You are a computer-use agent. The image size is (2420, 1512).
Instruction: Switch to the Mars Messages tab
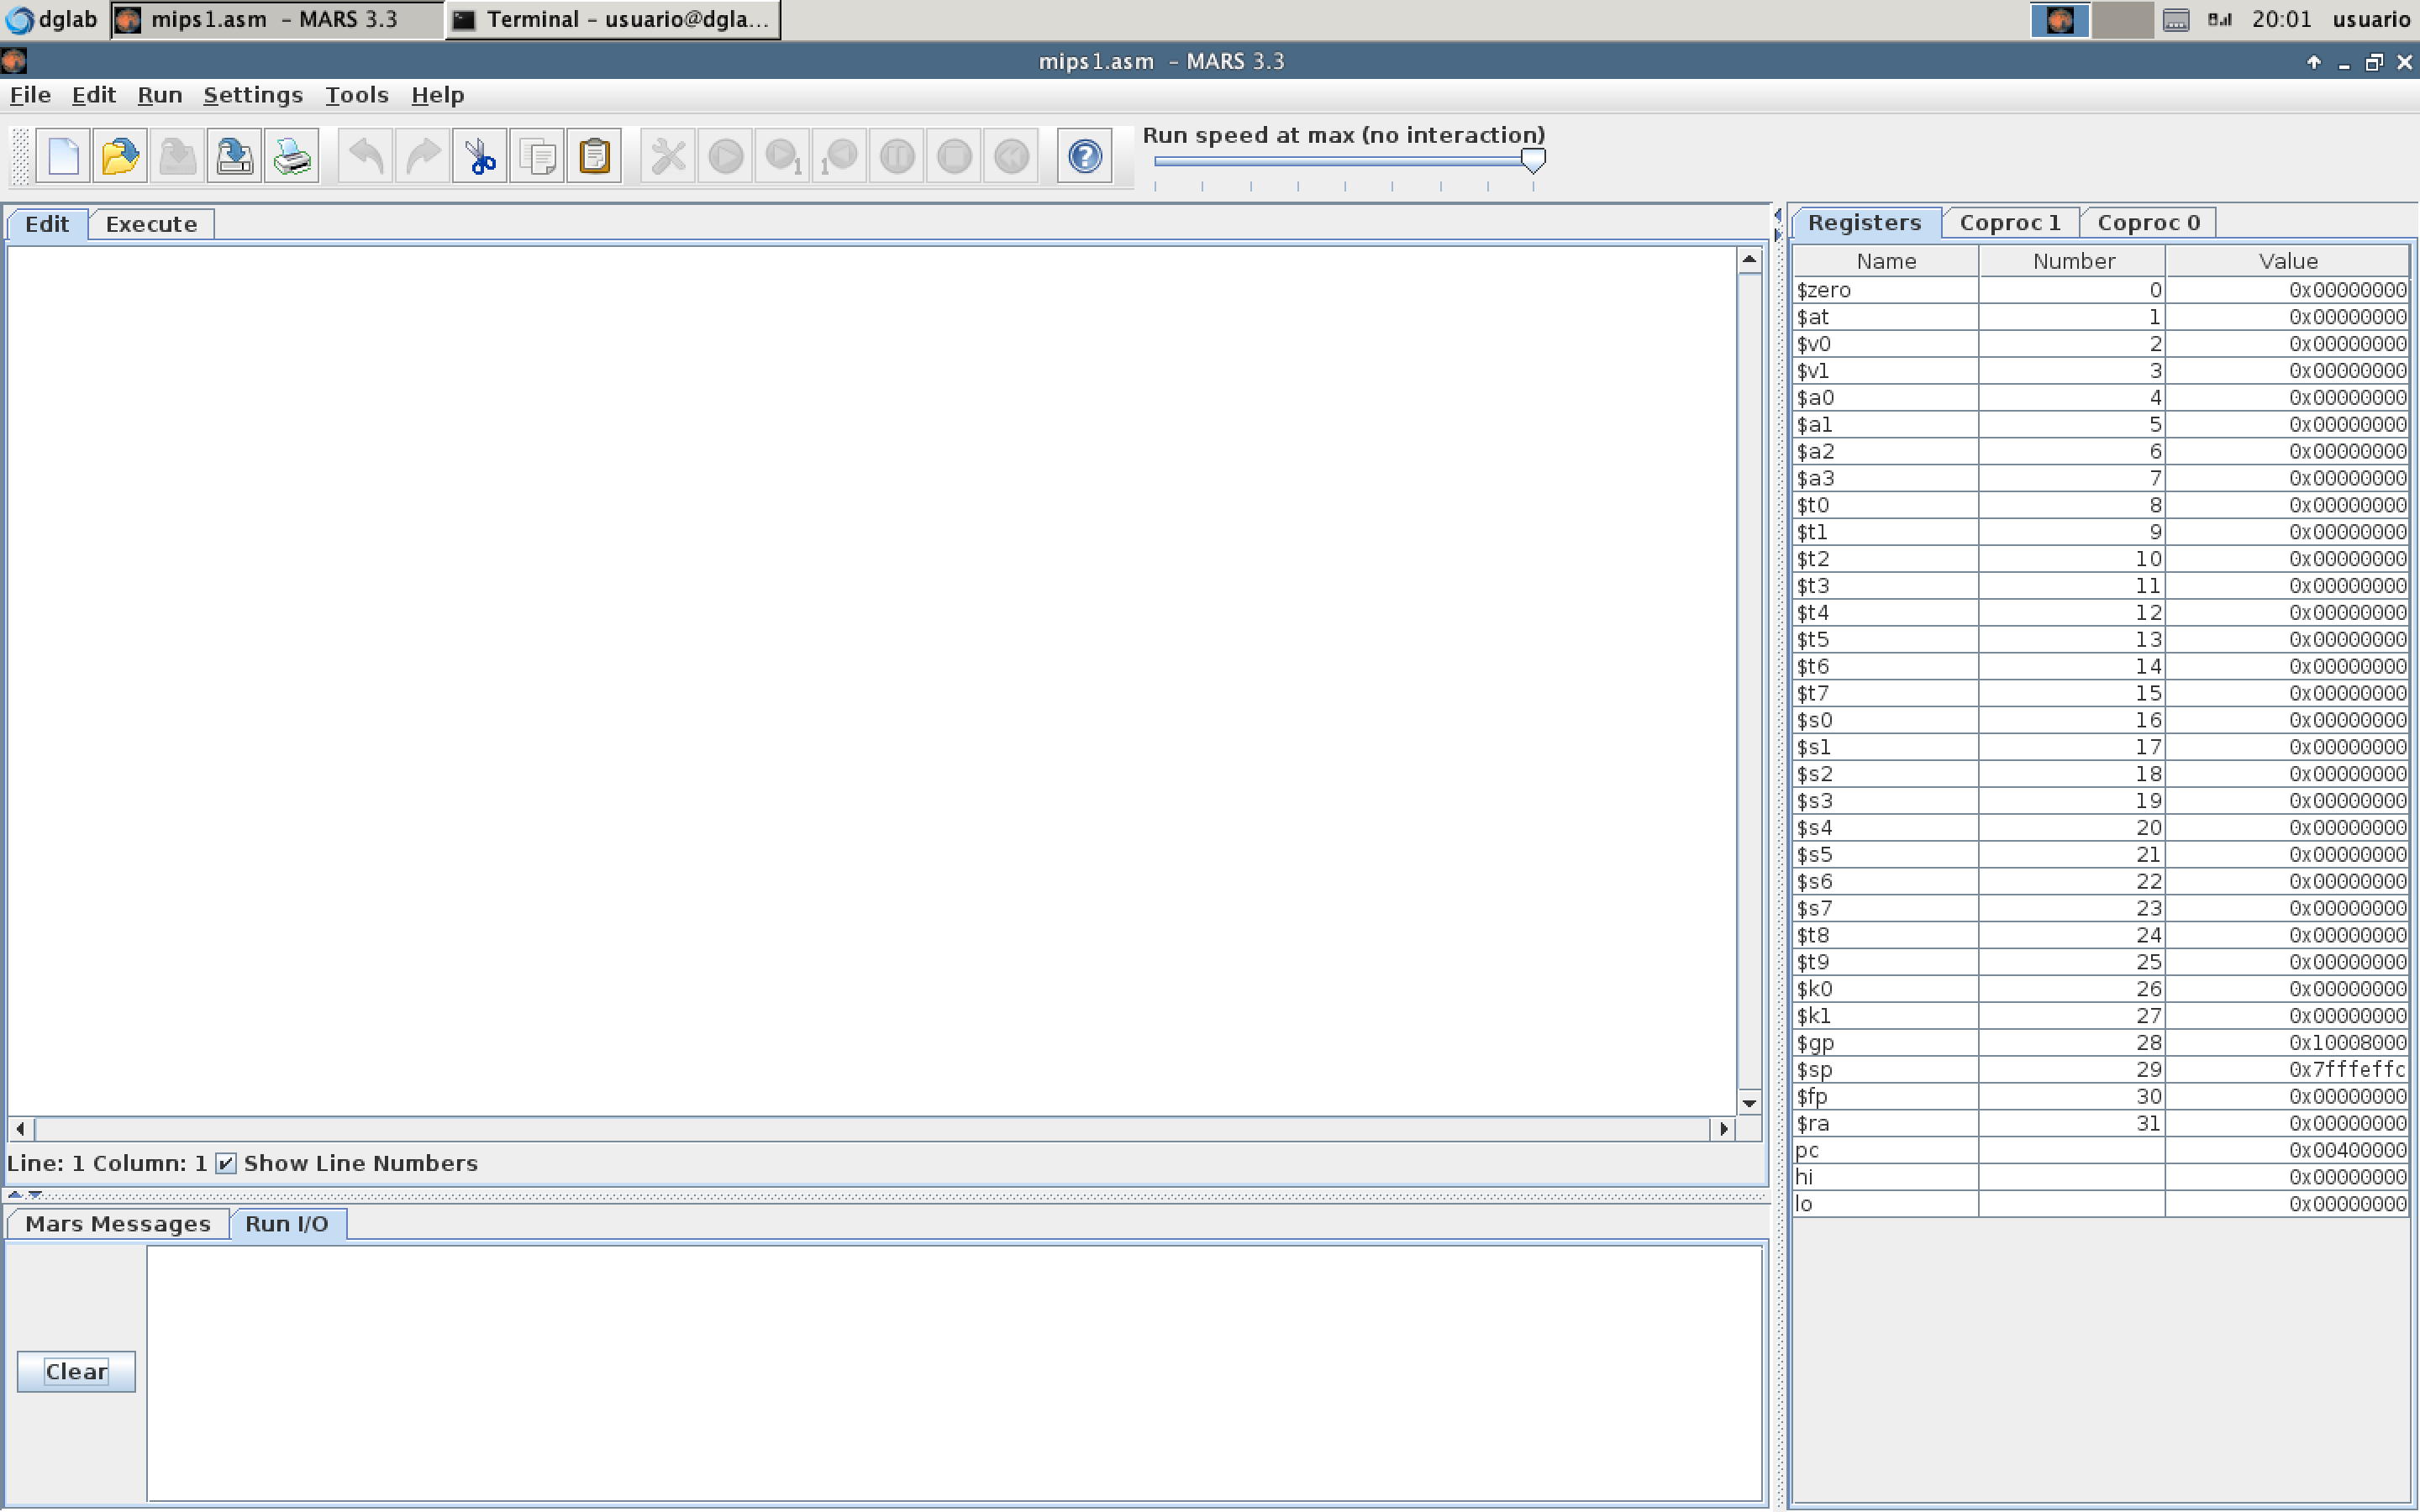point(117,1224)
